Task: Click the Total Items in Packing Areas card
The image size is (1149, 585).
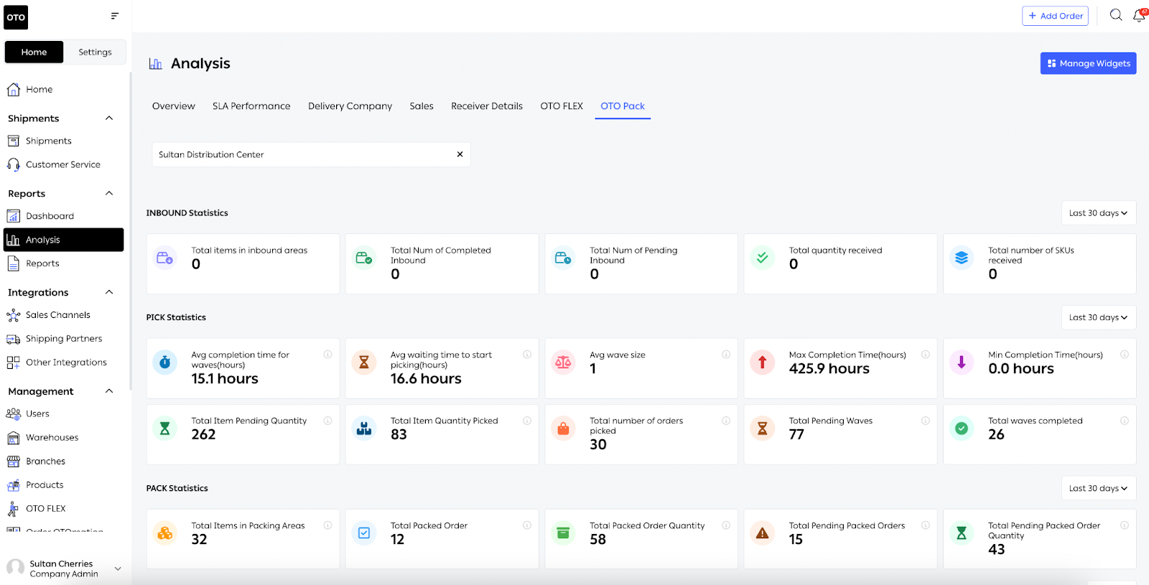Action: click(243, 539)
